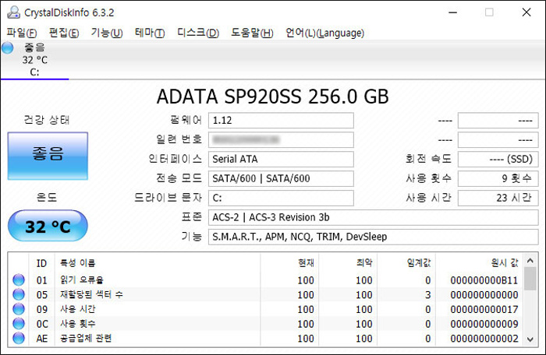Select the 09 사용 시간 attribute row
Screen dimensions: 546x355
[x=266, y=309]
